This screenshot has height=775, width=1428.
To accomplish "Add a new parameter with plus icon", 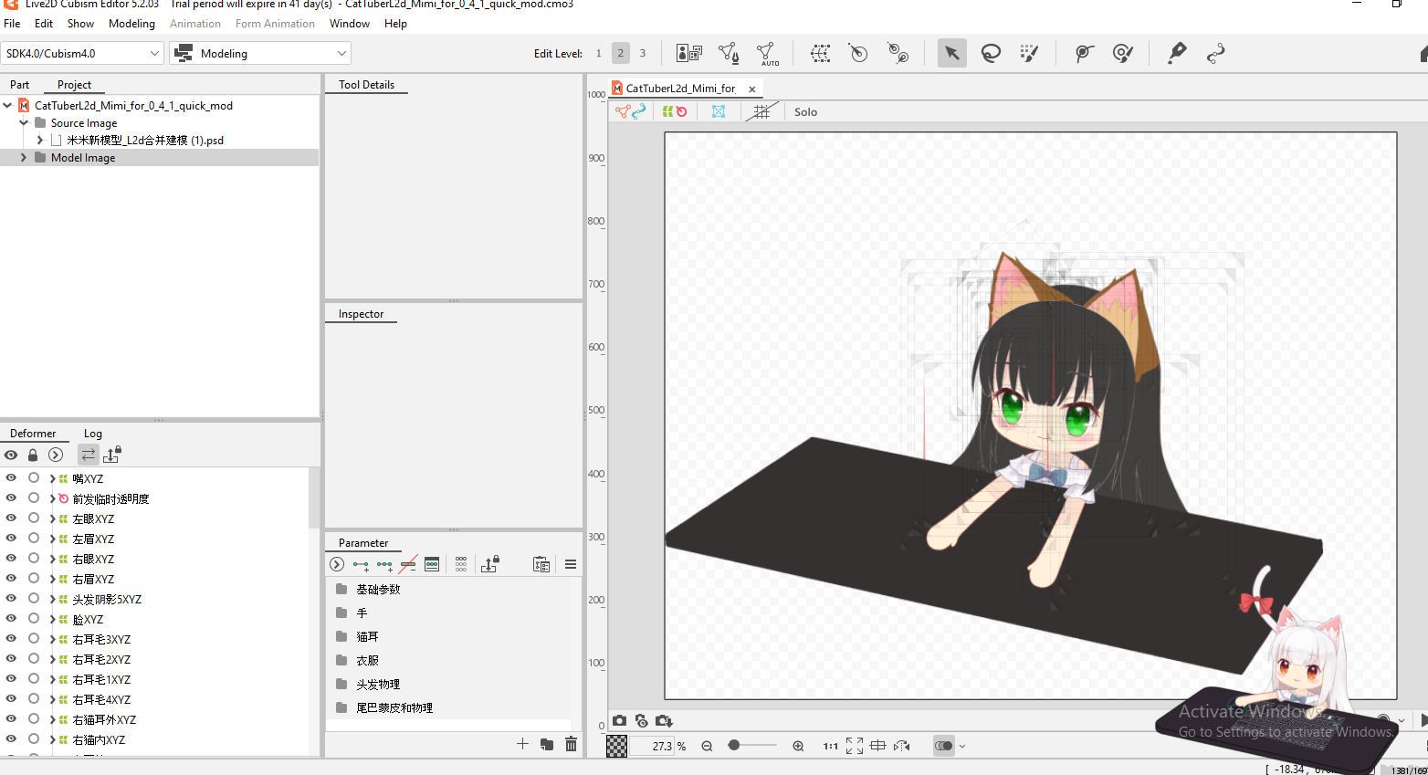I will click(x=522, y=744).
